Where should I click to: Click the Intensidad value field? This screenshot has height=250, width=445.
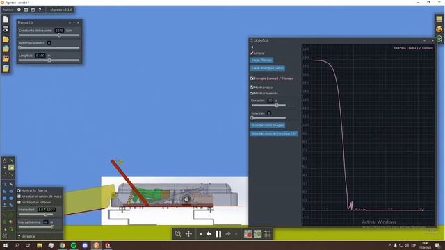click(x=47, y=210)
